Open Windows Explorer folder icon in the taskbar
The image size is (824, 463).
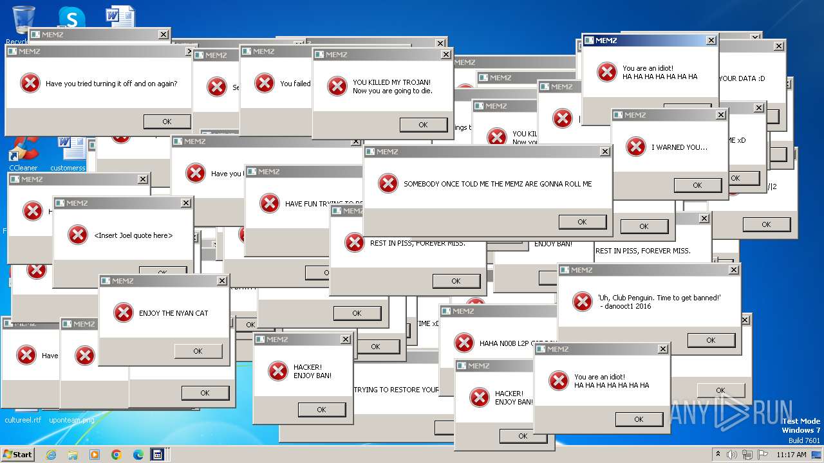click(73, 455)
